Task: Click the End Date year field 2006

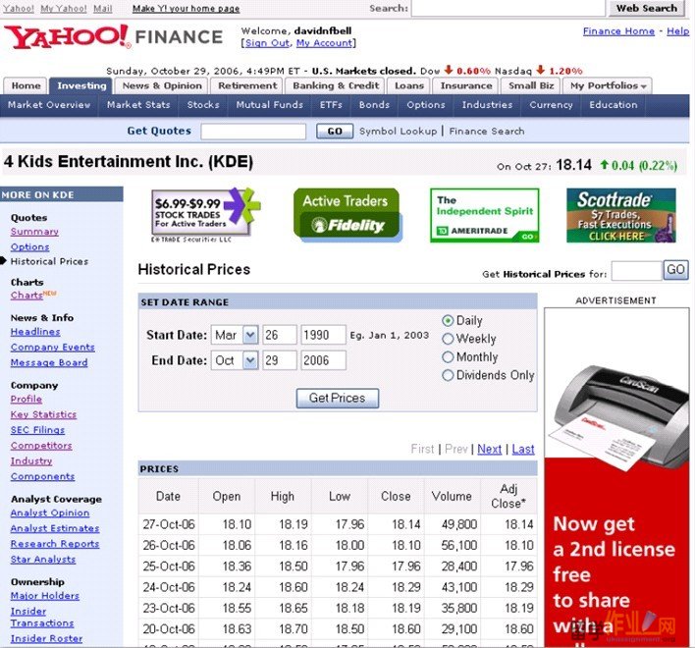Action: [323, 360]
